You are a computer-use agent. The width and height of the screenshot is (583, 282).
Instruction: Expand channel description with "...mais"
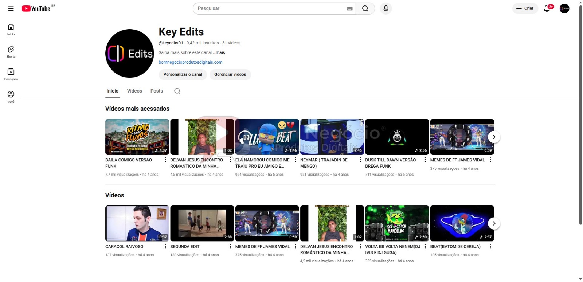click(219, 52)
